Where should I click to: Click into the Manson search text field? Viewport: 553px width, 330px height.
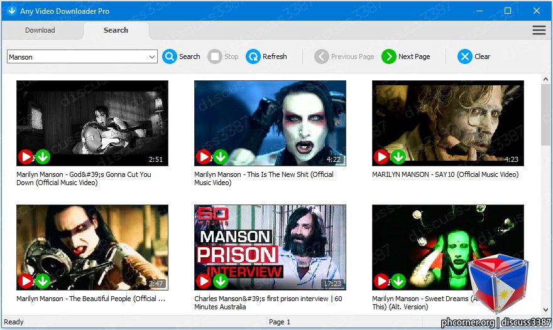(x=77, y=56)
